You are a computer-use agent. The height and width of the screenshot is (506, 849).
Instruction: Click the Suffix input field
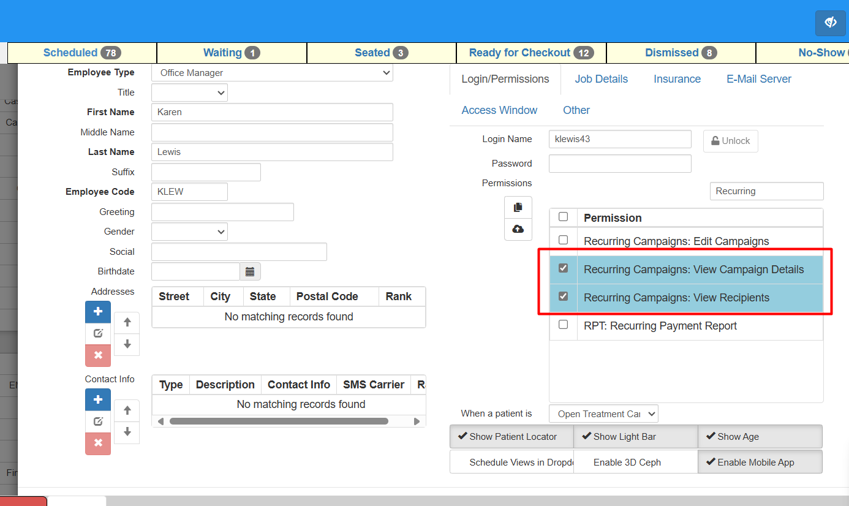click(x=206, y=172)
